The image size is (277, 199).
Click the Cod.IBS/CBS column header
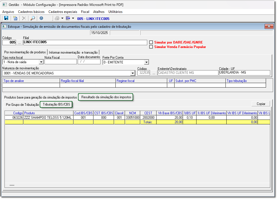(x=83, y=113)
